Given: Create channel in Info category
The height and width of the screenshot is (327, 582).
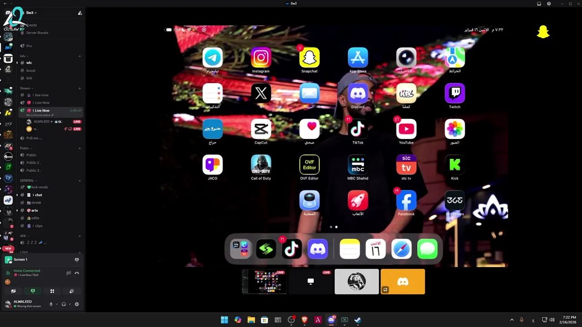Looking at the screenshot, I should click(x=80, y=56).
